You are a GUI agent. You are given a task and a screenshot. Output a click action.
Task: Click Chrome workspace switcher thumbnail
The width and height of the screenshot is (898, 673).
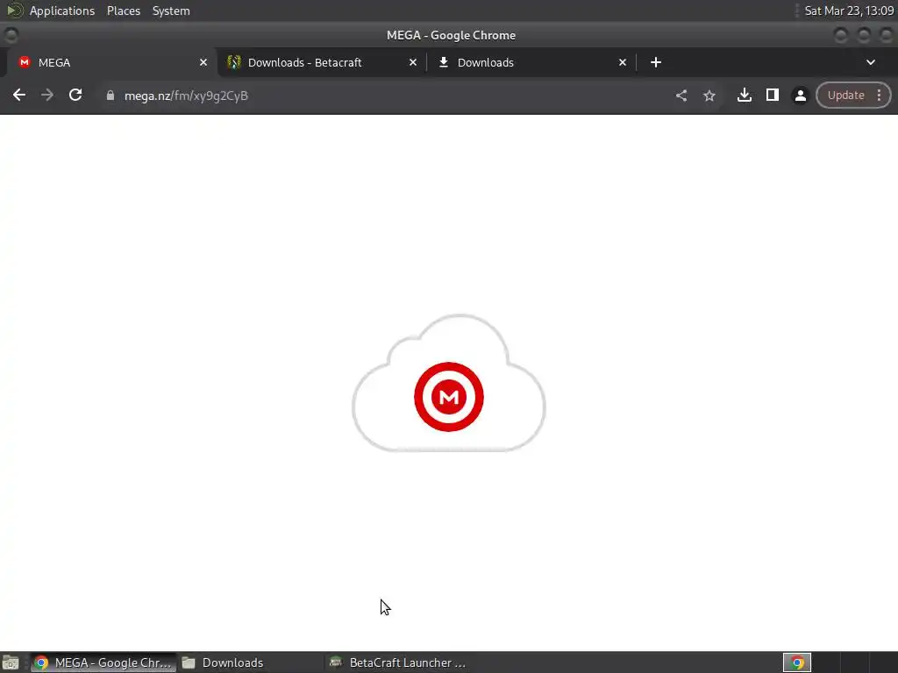(796, 662)
